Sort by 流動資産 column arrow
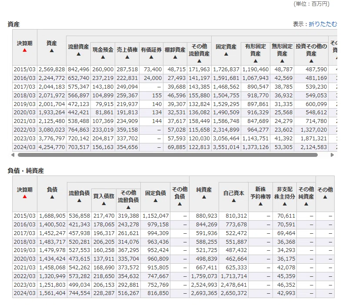The width and height of the screenshot is (349, 305). [x=79, y=54]
